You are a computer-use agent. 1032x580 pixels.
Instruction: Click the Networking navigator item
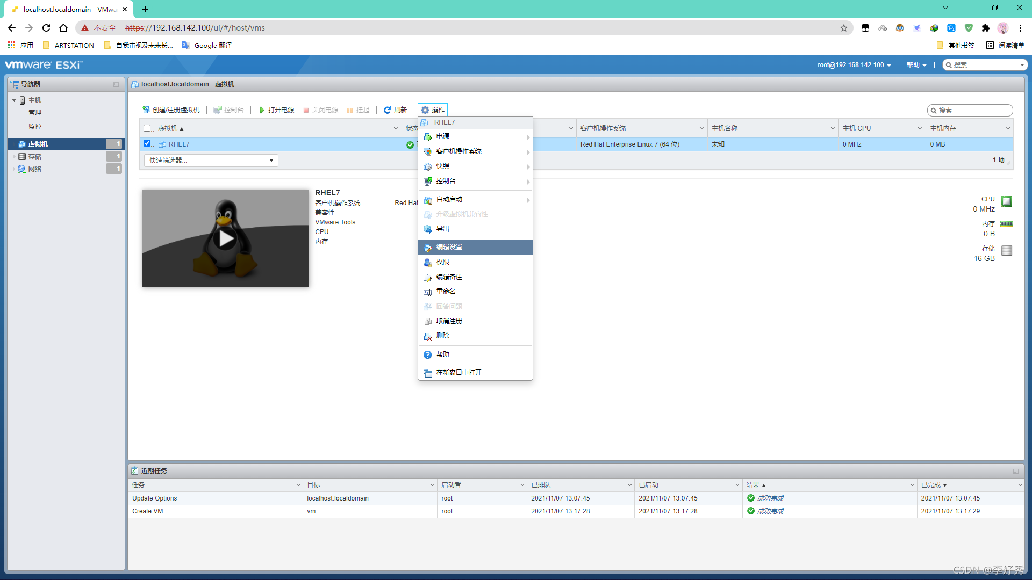(35, 169)
